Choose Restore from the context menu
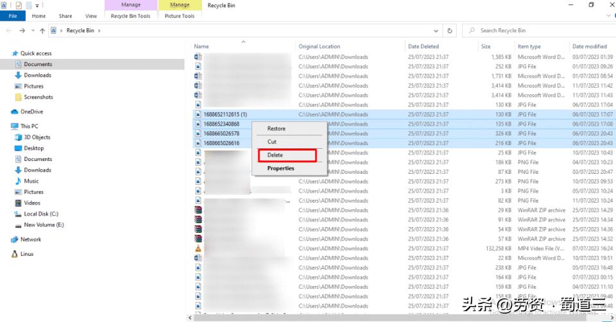The image size is (616, 322). coord(276,129)
